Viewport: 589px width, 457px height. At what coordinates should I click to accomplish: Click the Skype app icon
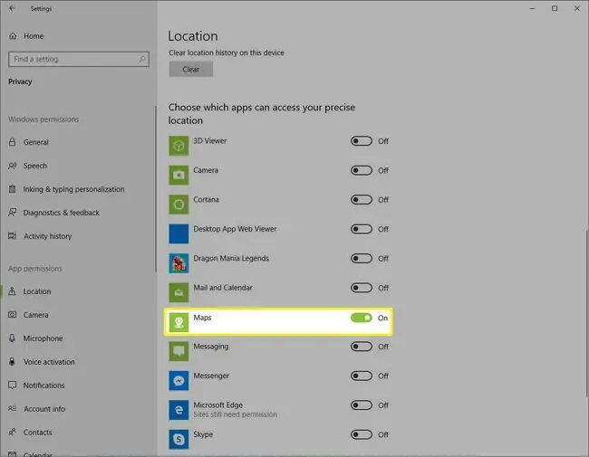179,439
